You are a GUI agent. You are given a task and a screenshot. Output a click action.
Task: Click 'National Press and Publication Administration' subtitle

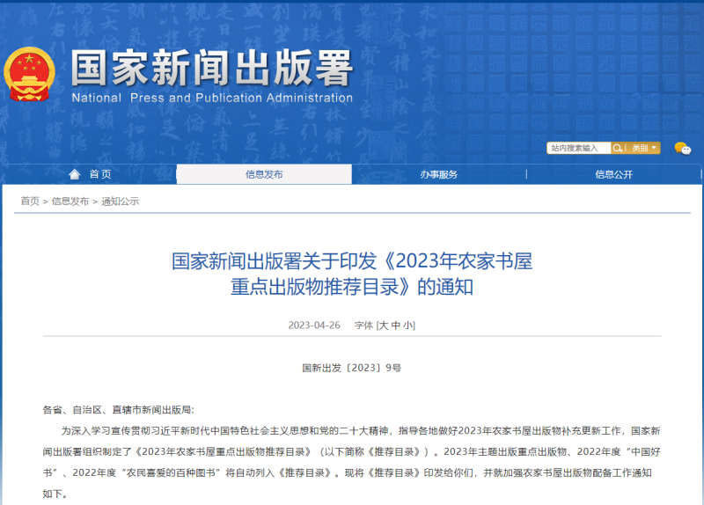[212, 98]
